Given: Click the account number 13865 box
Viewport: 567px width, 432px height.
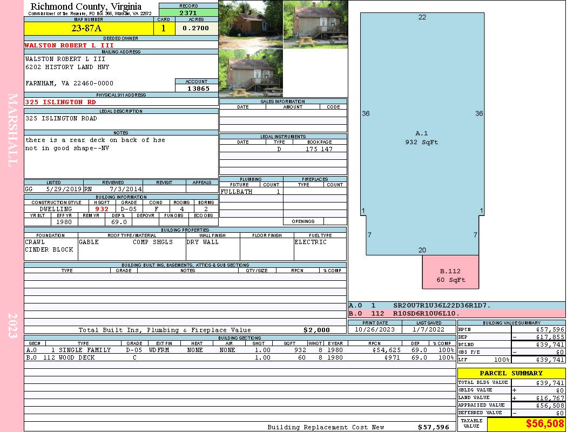Looking at the screenshot, I should (x=197, y=88).
